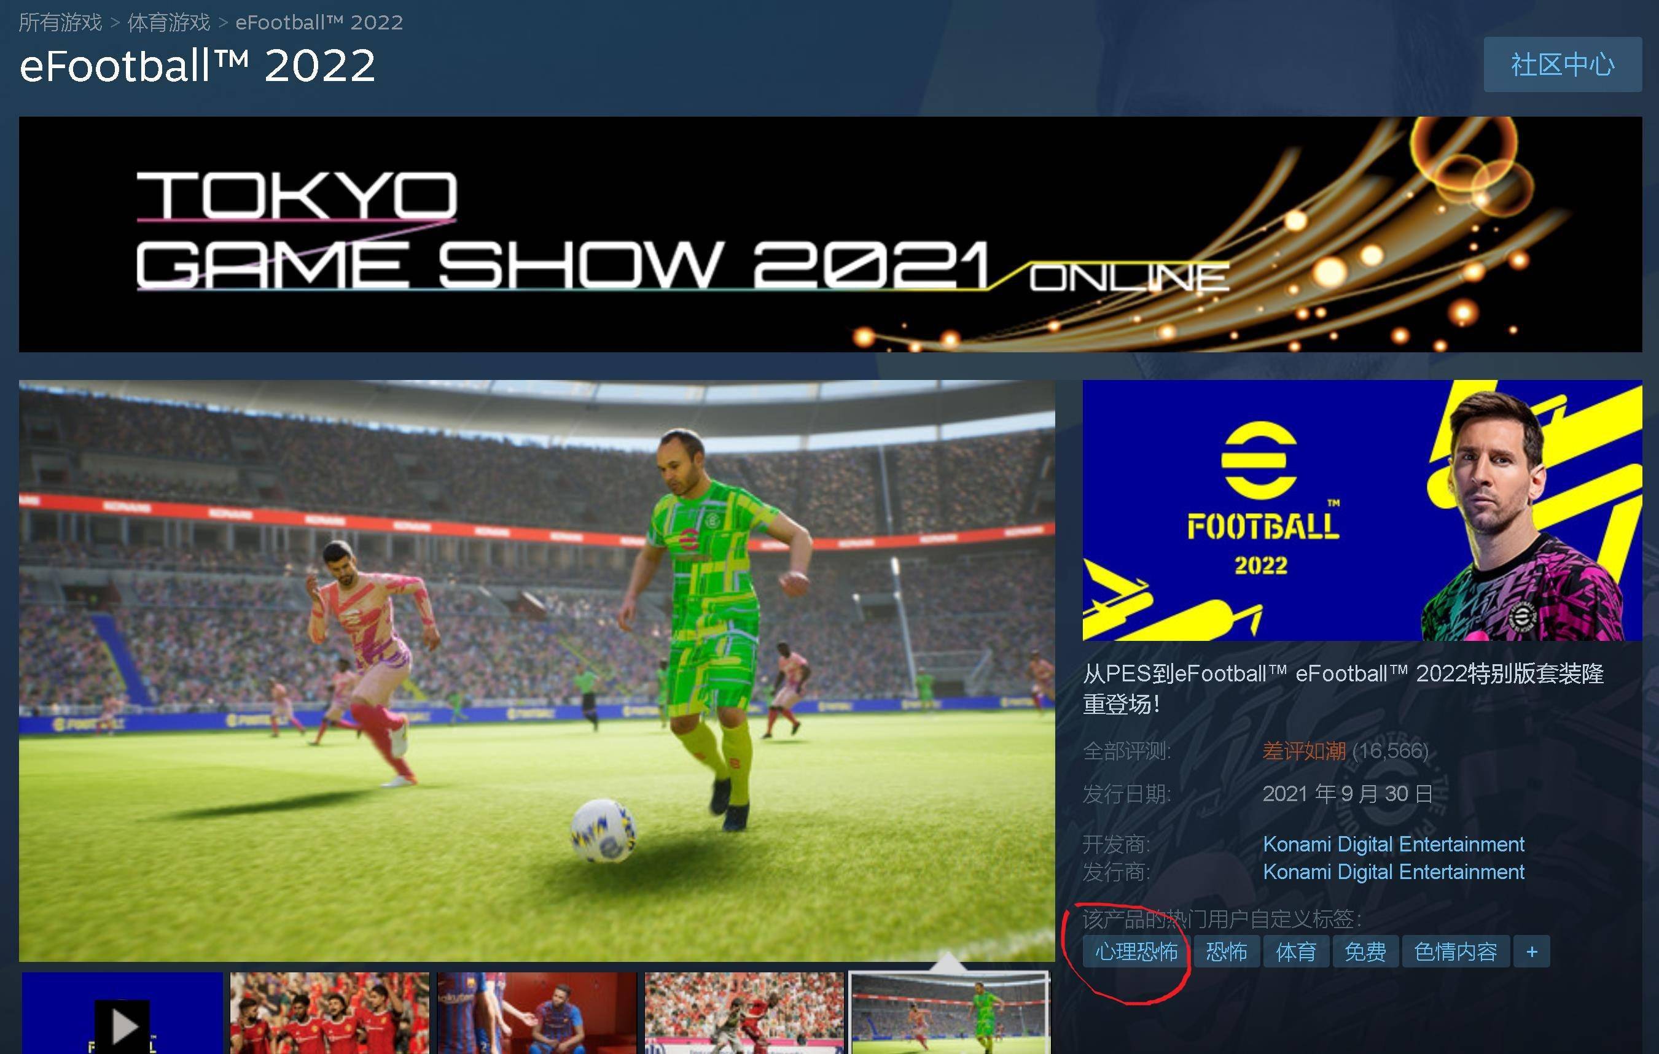Select the red-kit team celebration thumbnail
The width and height of the screenshot is (1659, 1054).
(329, 1013)
